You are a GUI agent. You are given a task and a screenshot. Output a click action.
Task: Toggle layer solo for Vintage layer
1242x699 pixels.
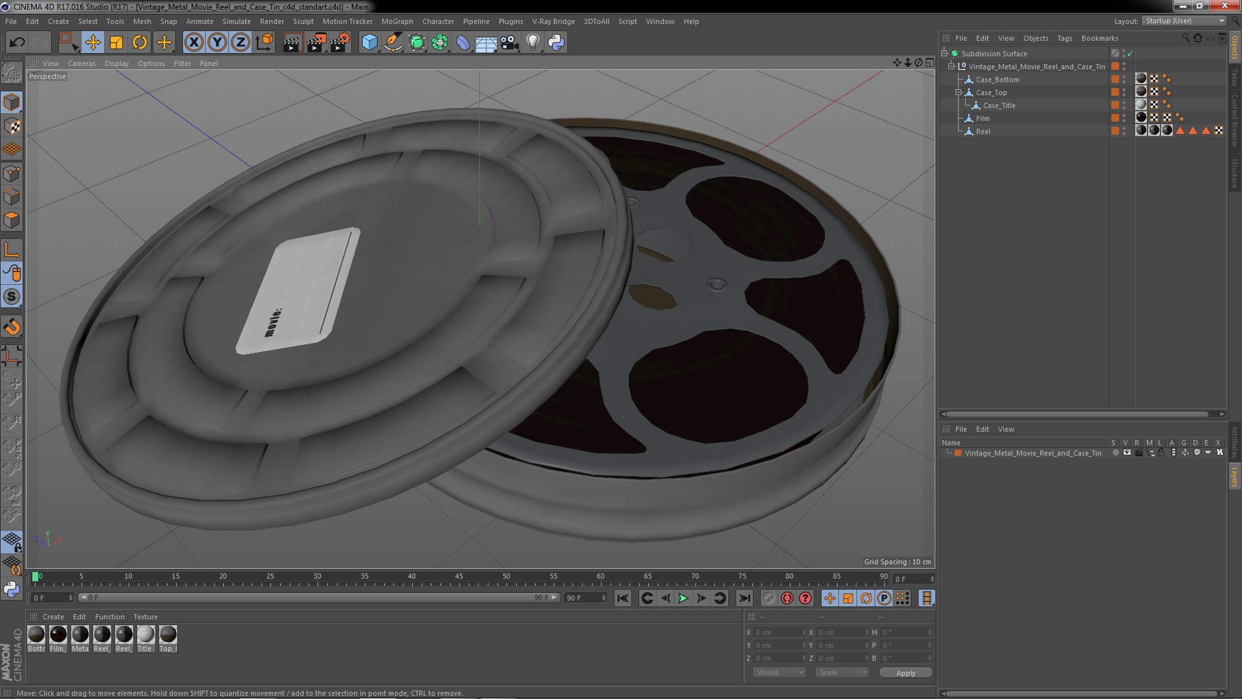click(1115, 453)
